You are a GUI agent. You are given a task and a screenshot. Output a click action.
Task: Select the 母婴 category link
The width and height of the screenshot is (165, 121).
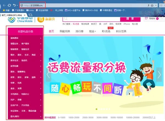point(12,83)
